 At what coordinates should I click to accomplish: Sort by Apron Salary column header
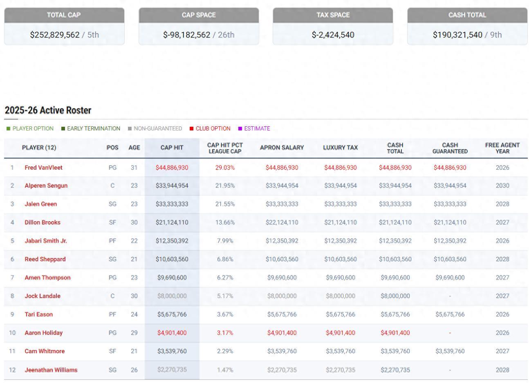[282, 148]
